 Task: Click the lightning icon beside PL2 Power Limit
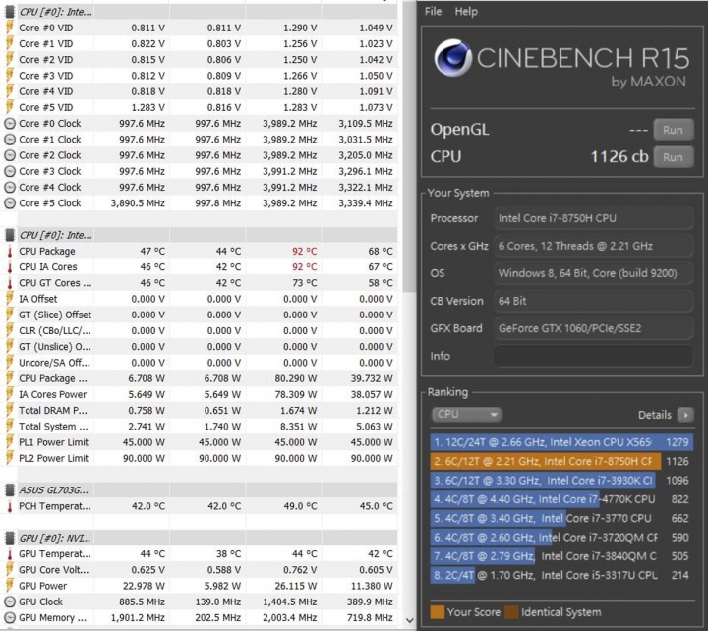[x=10, y=458]
